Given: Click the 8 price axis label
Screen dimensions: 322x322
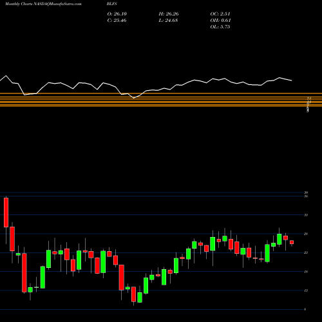Looking at the screenshot, I should coord(305,309).
